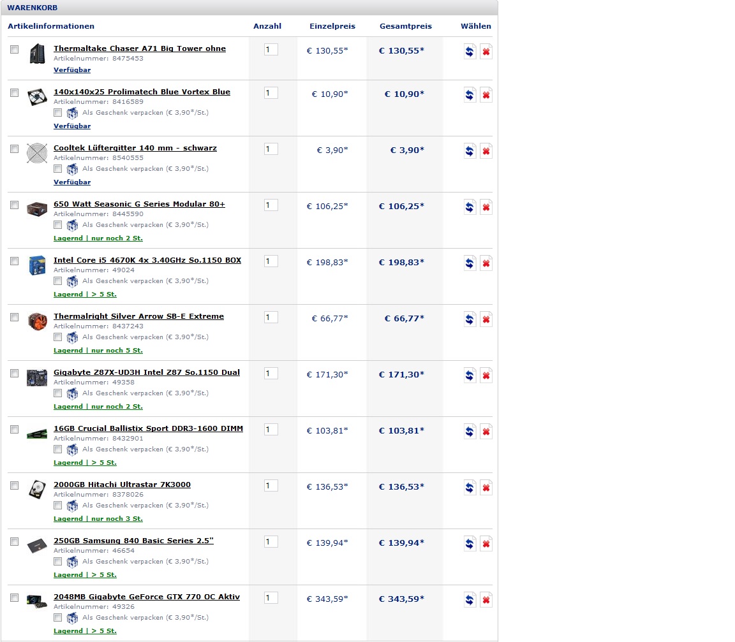Click refresh icon for Prolimatech Blue Vortex row
735x642 pixels.
coord(470,95)
